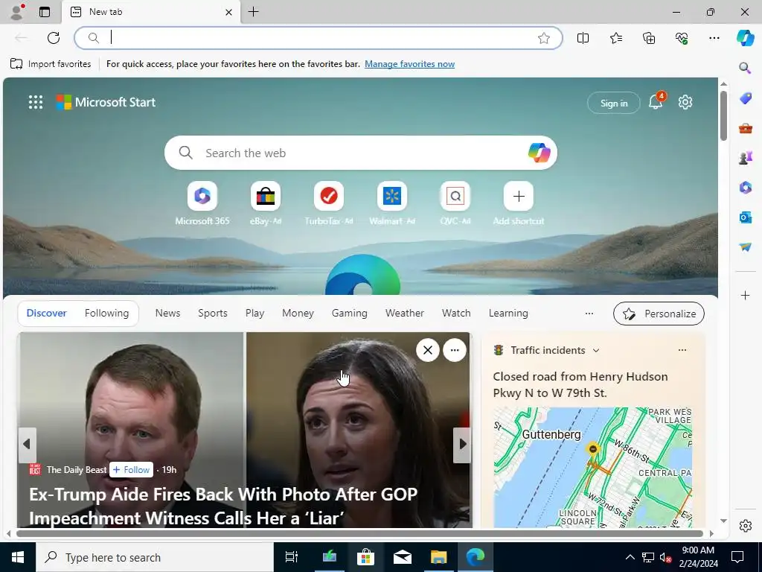The width and height of the screenshot is (762, 572).
Task: Open Settings and more menu
Action: click(x=714, y=38)
